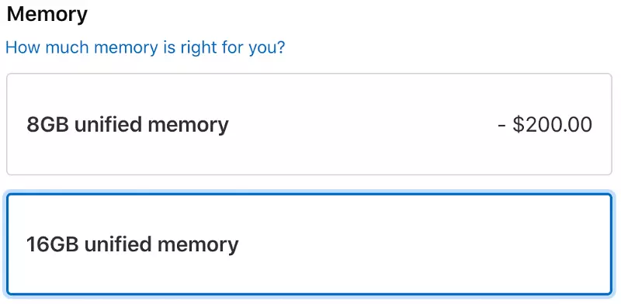Switch memory configuration to 8GB
This screenshot has width=621, height=304.
(309, 124)
